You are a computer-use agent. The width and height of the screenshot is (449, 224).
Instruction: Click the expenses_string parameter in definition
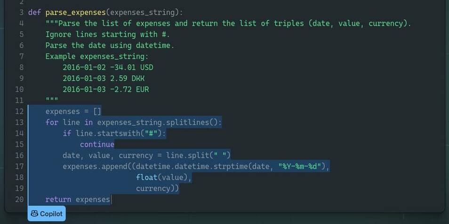click(142, 13)
